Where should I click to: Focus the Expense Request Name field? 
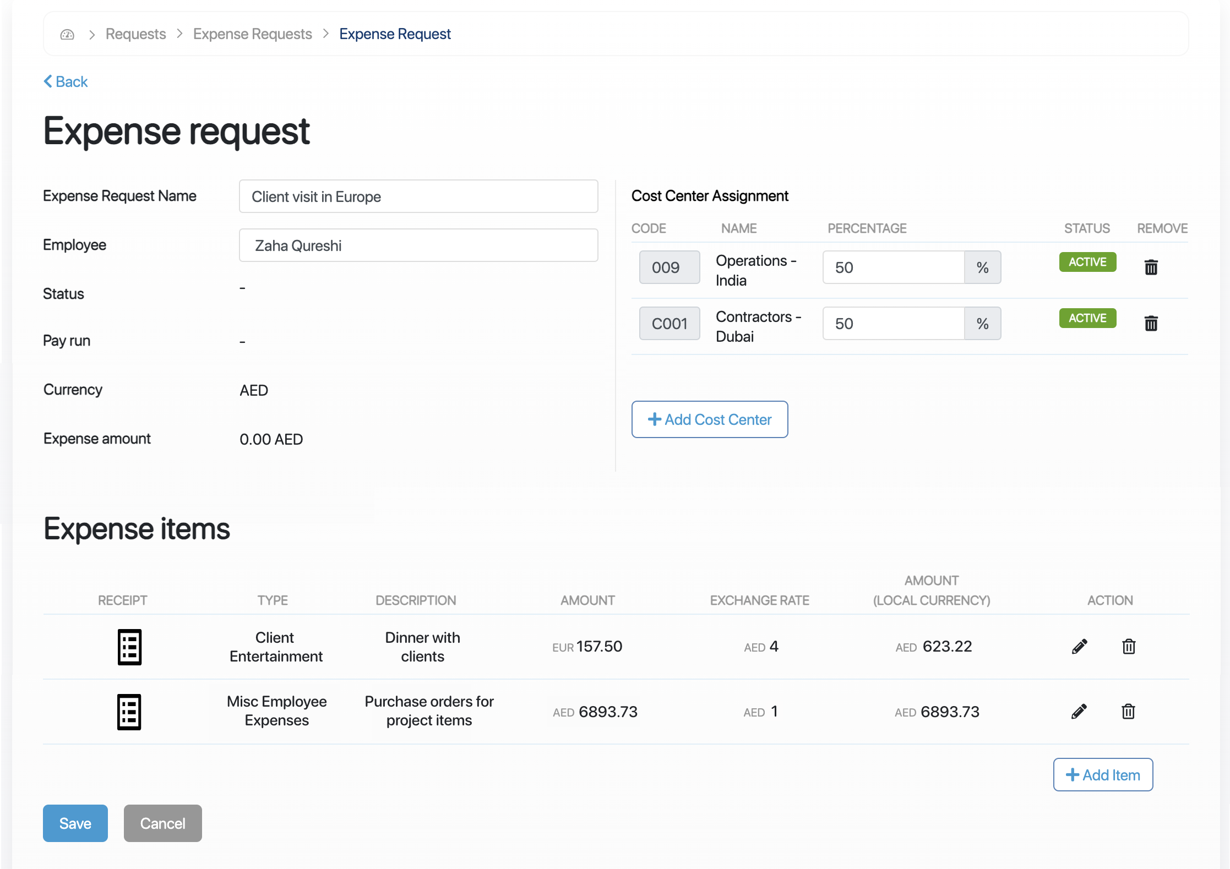click(x=418, y=196)
